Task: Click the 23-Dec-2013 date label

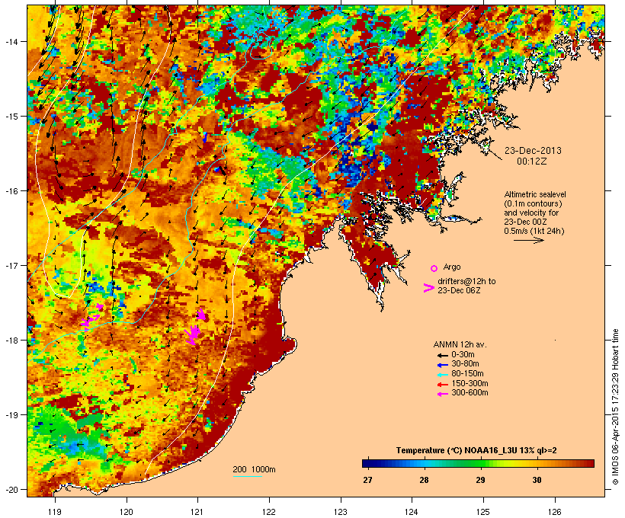Action: (x=533, y=151)
